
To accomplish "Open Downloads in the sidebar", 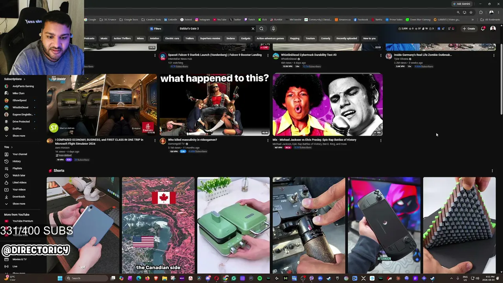I will (x=18, y=197).
